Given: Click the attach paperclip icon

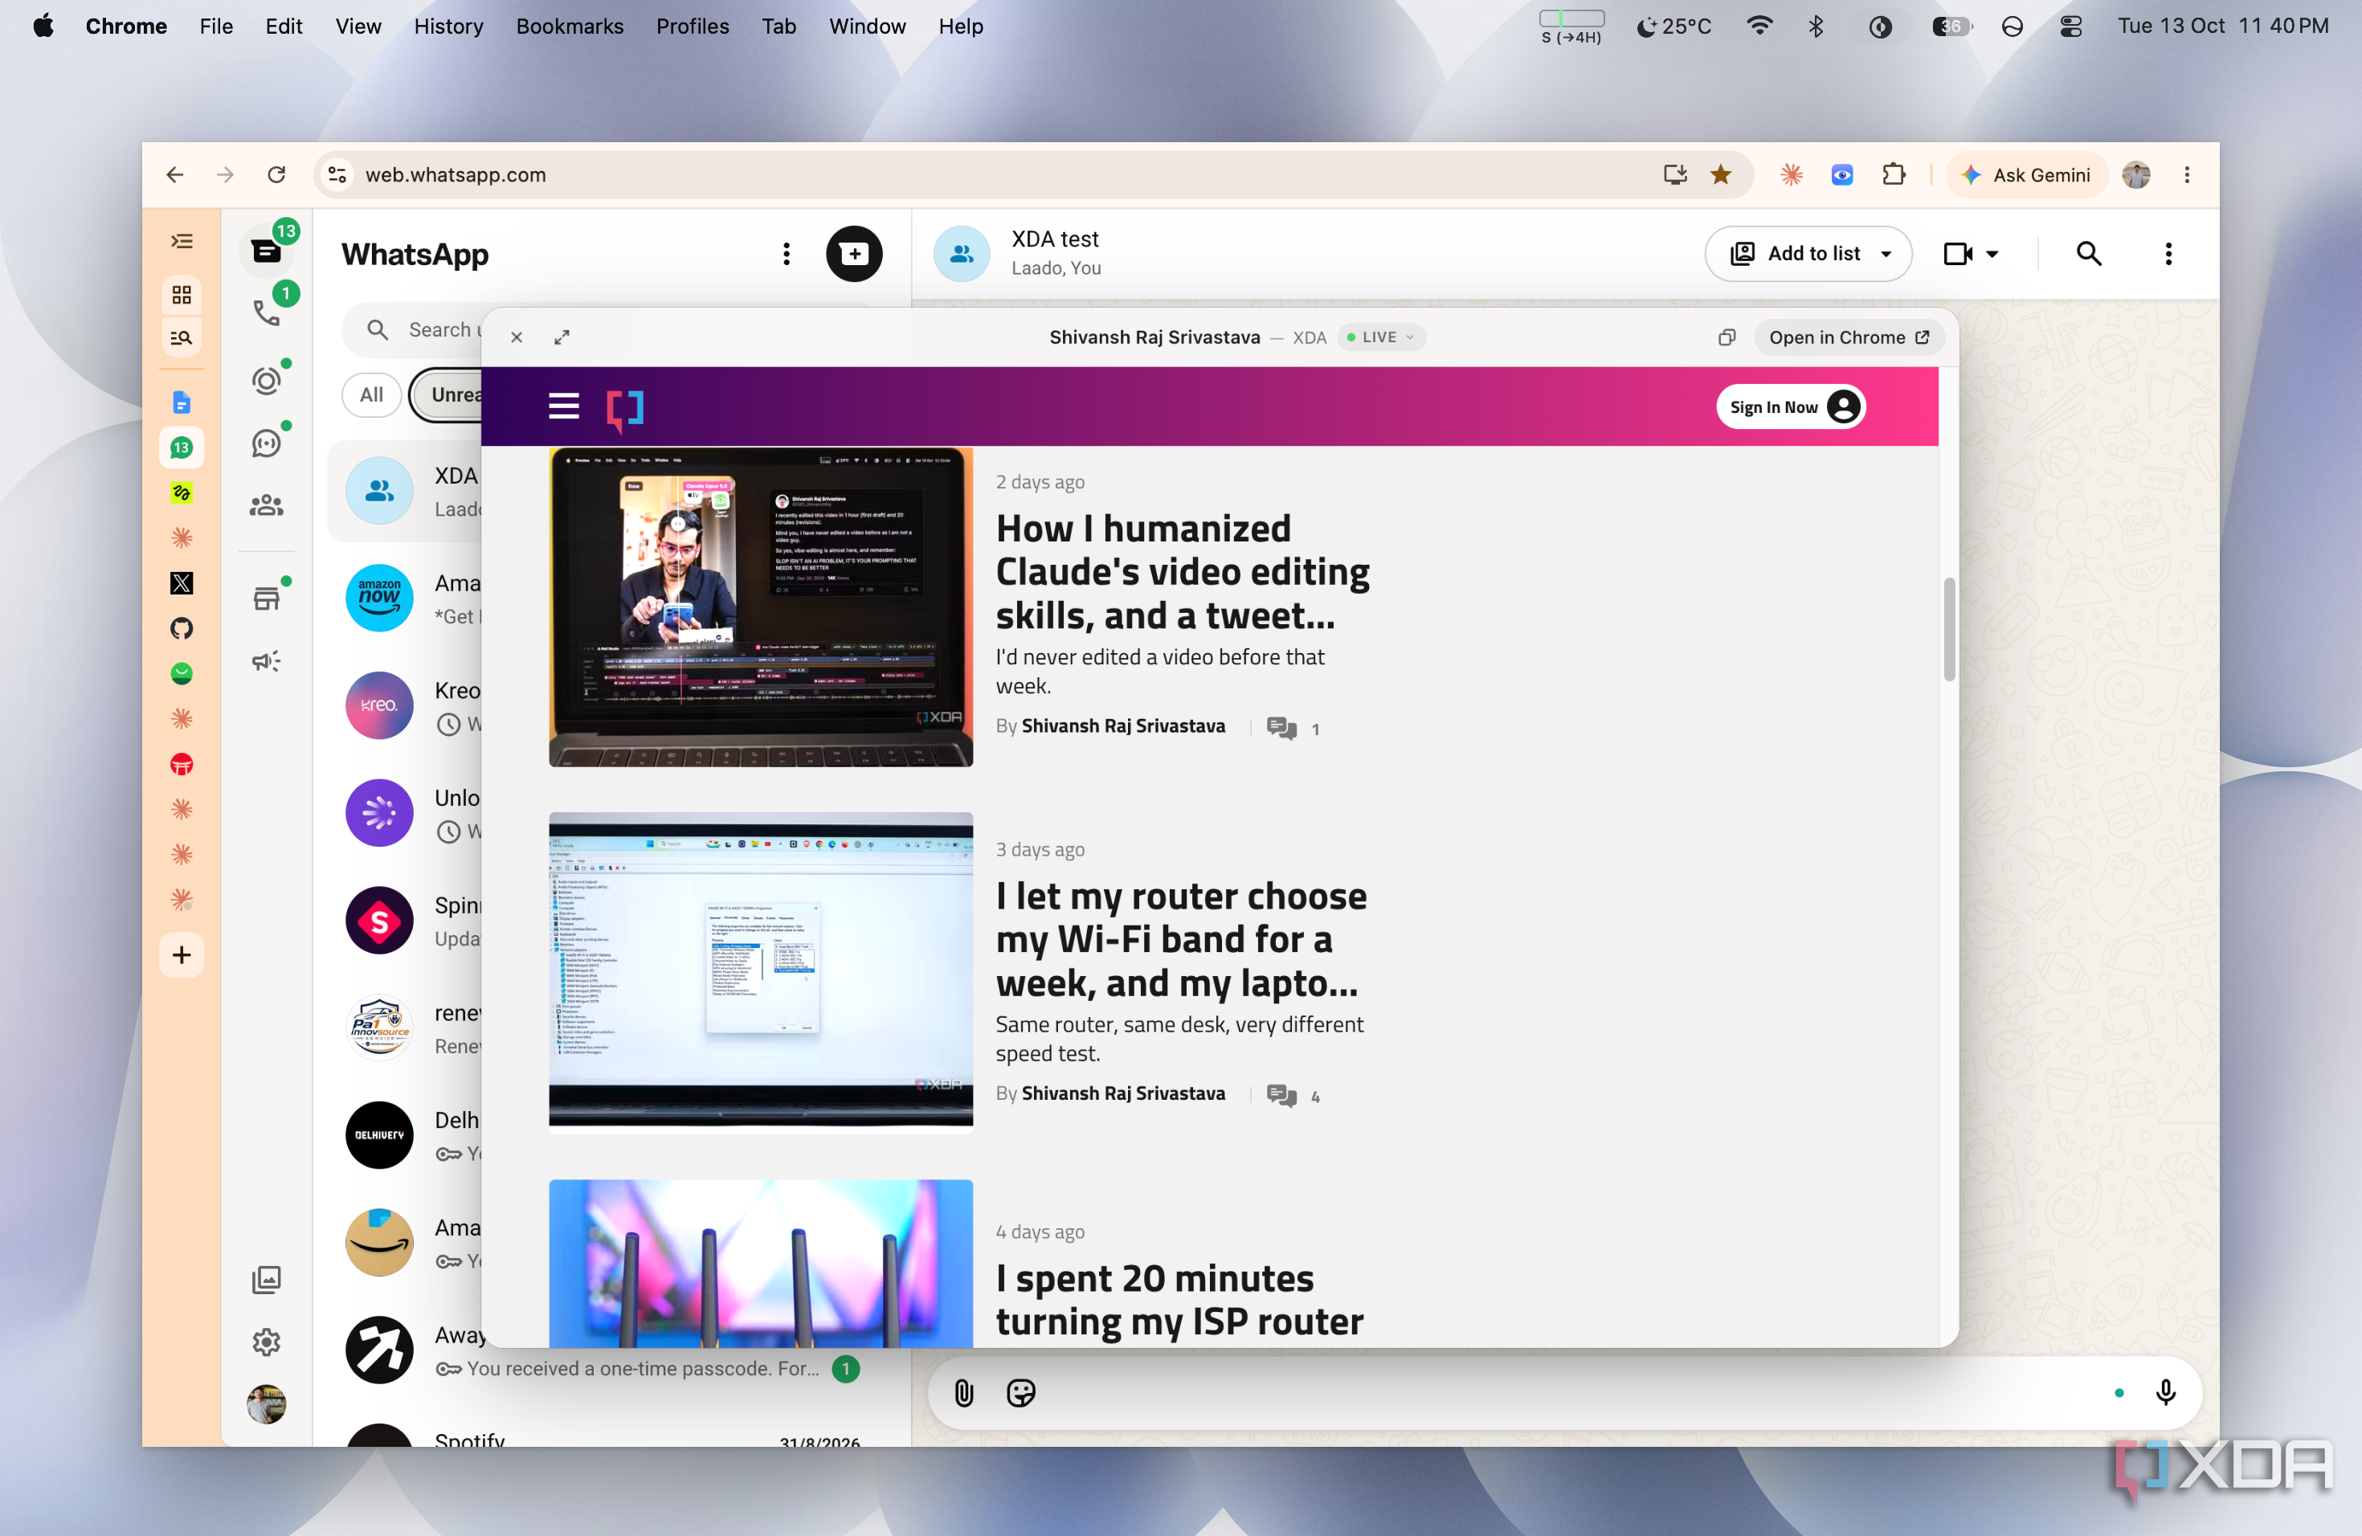Looking at the screenshot, I should [963, 1393].
